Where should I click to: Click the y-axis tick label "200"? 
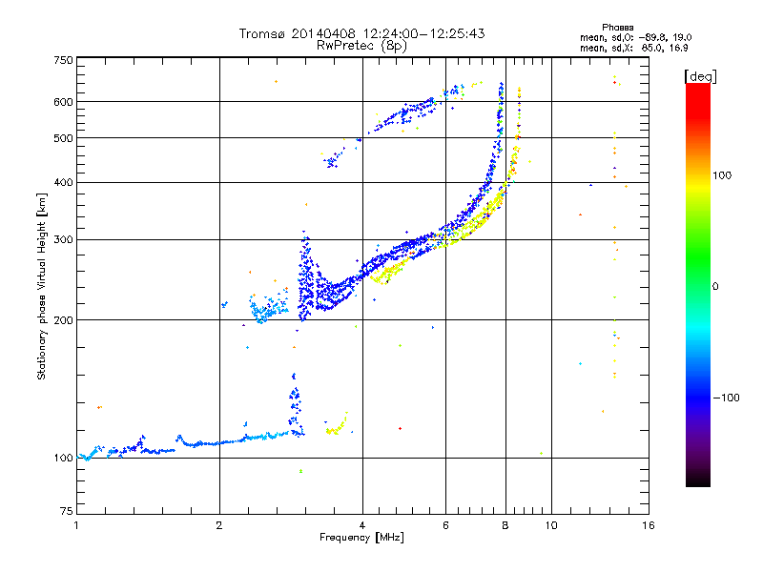[63, 320]
